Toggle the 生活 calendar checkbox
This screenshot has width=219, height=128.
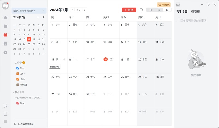[18, 79]
